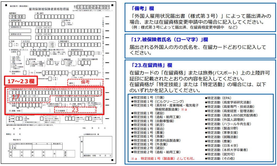Select the list item 特定活動（ハラール牛肉生産）
This screenshot has height=166, width=277.
228,124
